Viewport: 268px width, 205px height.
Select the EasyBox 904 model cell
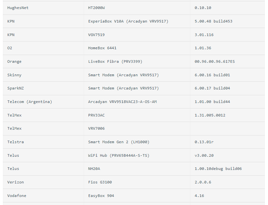(101, 196)
